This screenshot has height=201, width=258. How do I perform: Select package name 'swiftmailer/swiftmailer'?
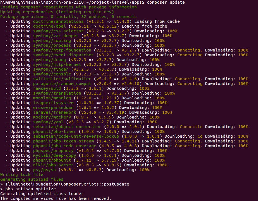pyautogui.click(x=62, y=79)
